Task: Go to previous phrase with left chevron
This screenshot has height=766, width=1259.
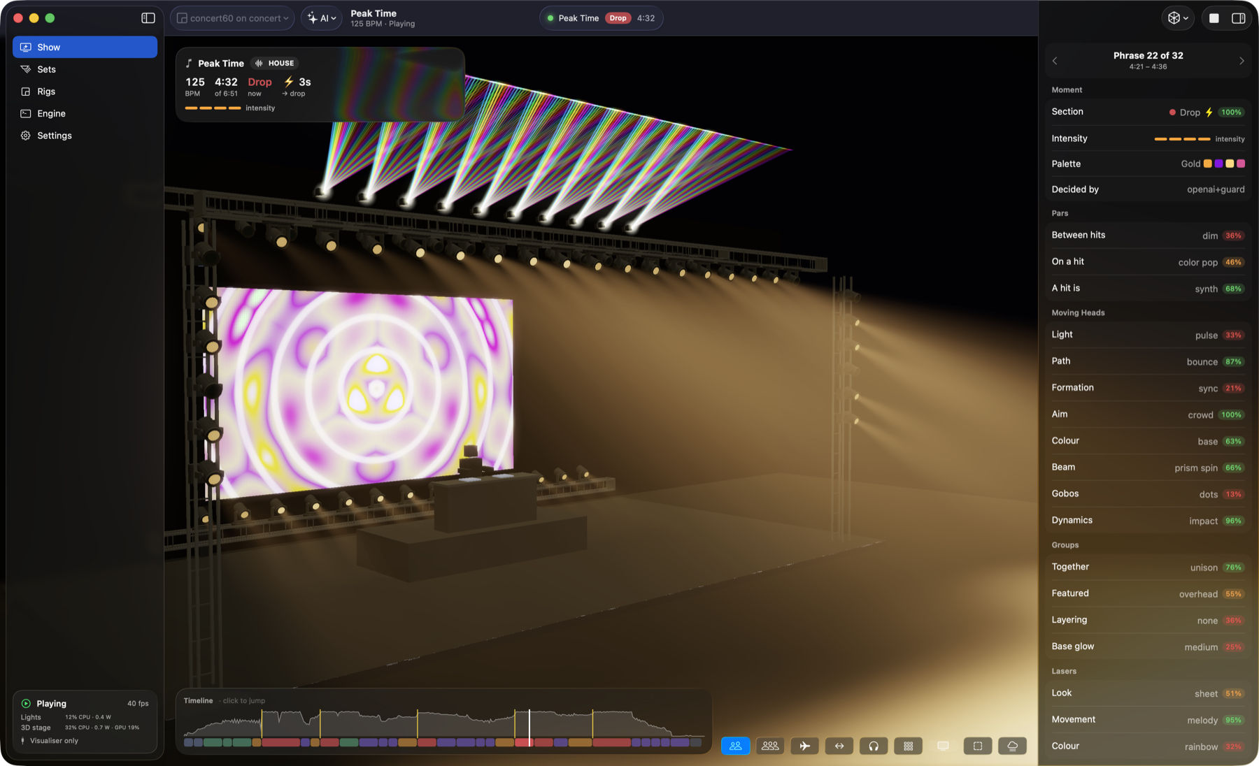Action: (x=1055, y=61)
